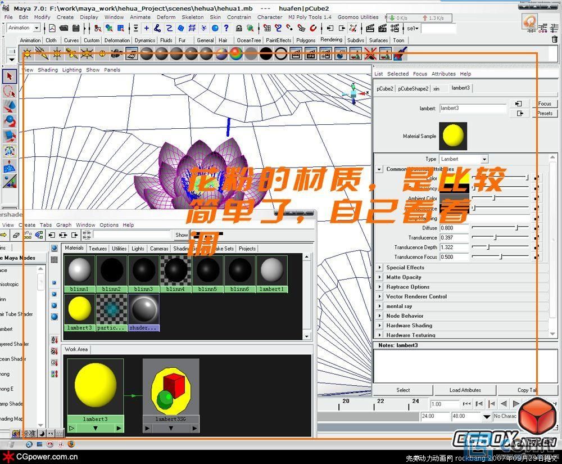The height and width of the screenshot is (464, 562).
Task: Click the Hypershade input connections icon
Action: click(52, 235)
